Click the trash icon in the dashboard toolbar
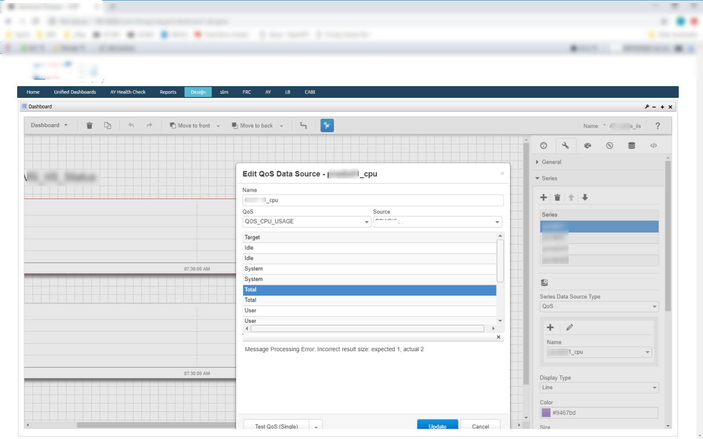This screenshot has height=439, width=703. point(89,126)
